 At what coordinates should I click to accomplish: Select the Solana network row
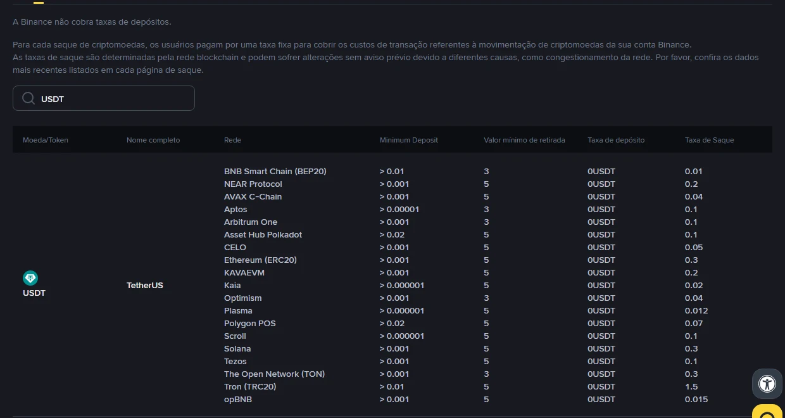click(237, 348)
